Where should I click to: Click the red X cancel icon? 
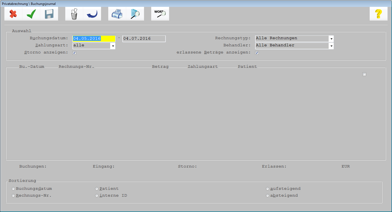tap(13, 14)
